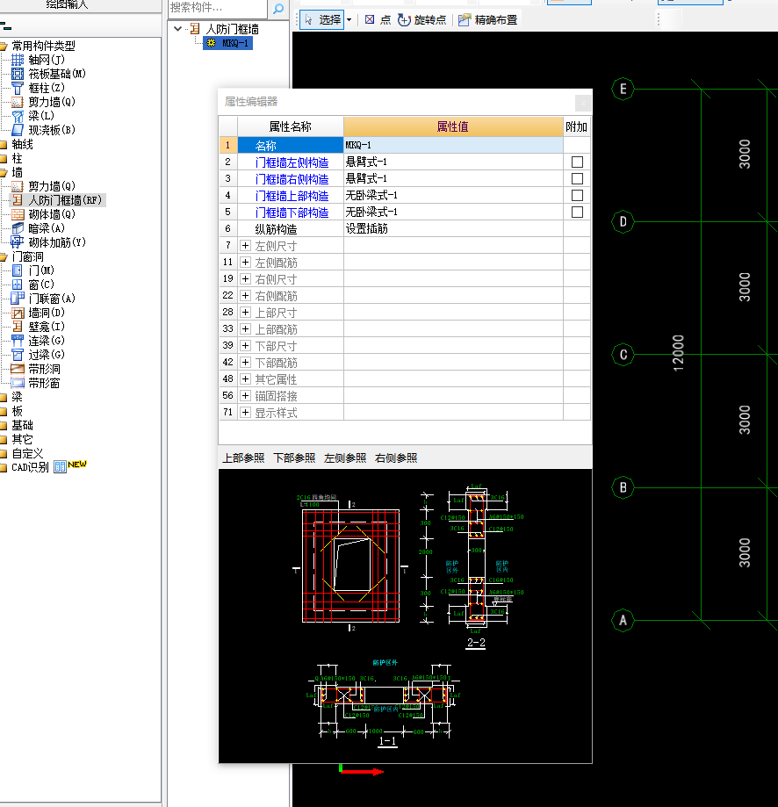Expand the 左侧配筋 property group
Screen dimensions: 778x807
(x=246, y=262)
